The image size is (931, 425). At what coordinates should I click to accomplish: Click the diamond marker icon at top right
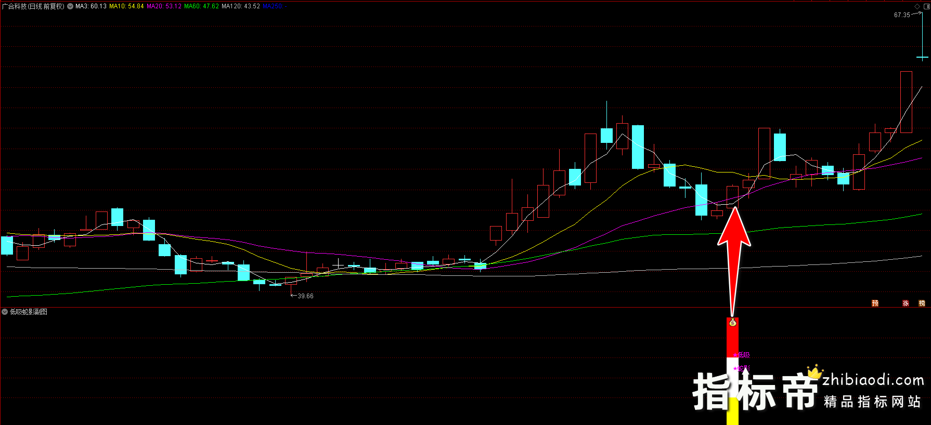[917, 6]
